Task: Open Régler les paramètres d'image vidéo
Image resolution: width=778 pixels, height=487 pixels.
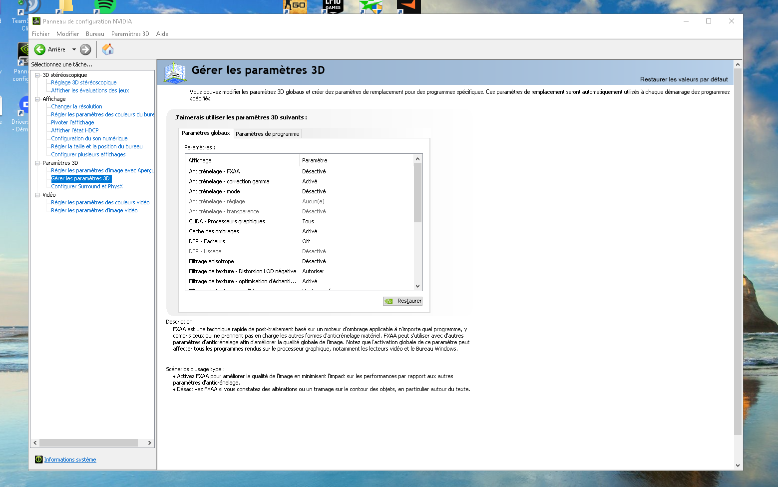Action: 94,210
